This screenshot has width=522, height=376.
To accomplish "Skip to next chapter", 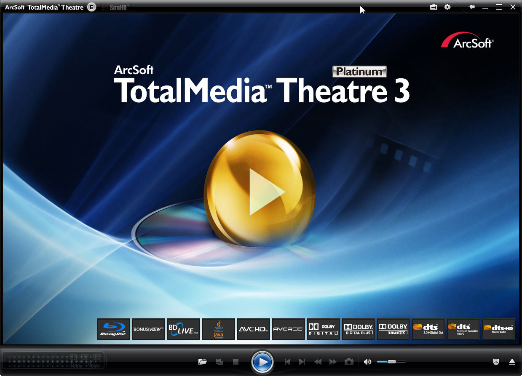I will pos(302,362).
